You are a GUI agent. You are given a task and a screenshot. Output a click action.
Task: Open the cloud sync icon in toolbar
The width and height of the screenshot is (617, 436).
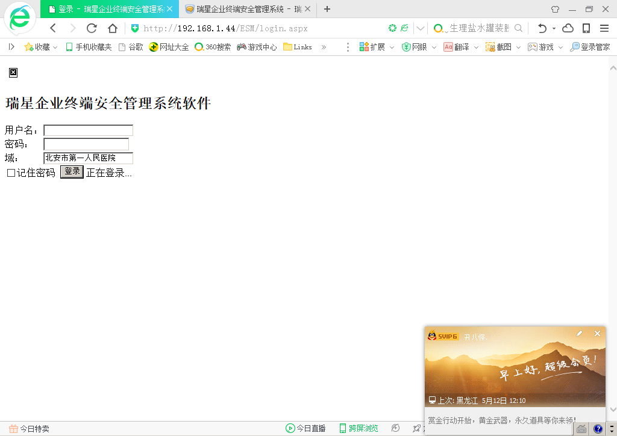(x=568, y=28)
